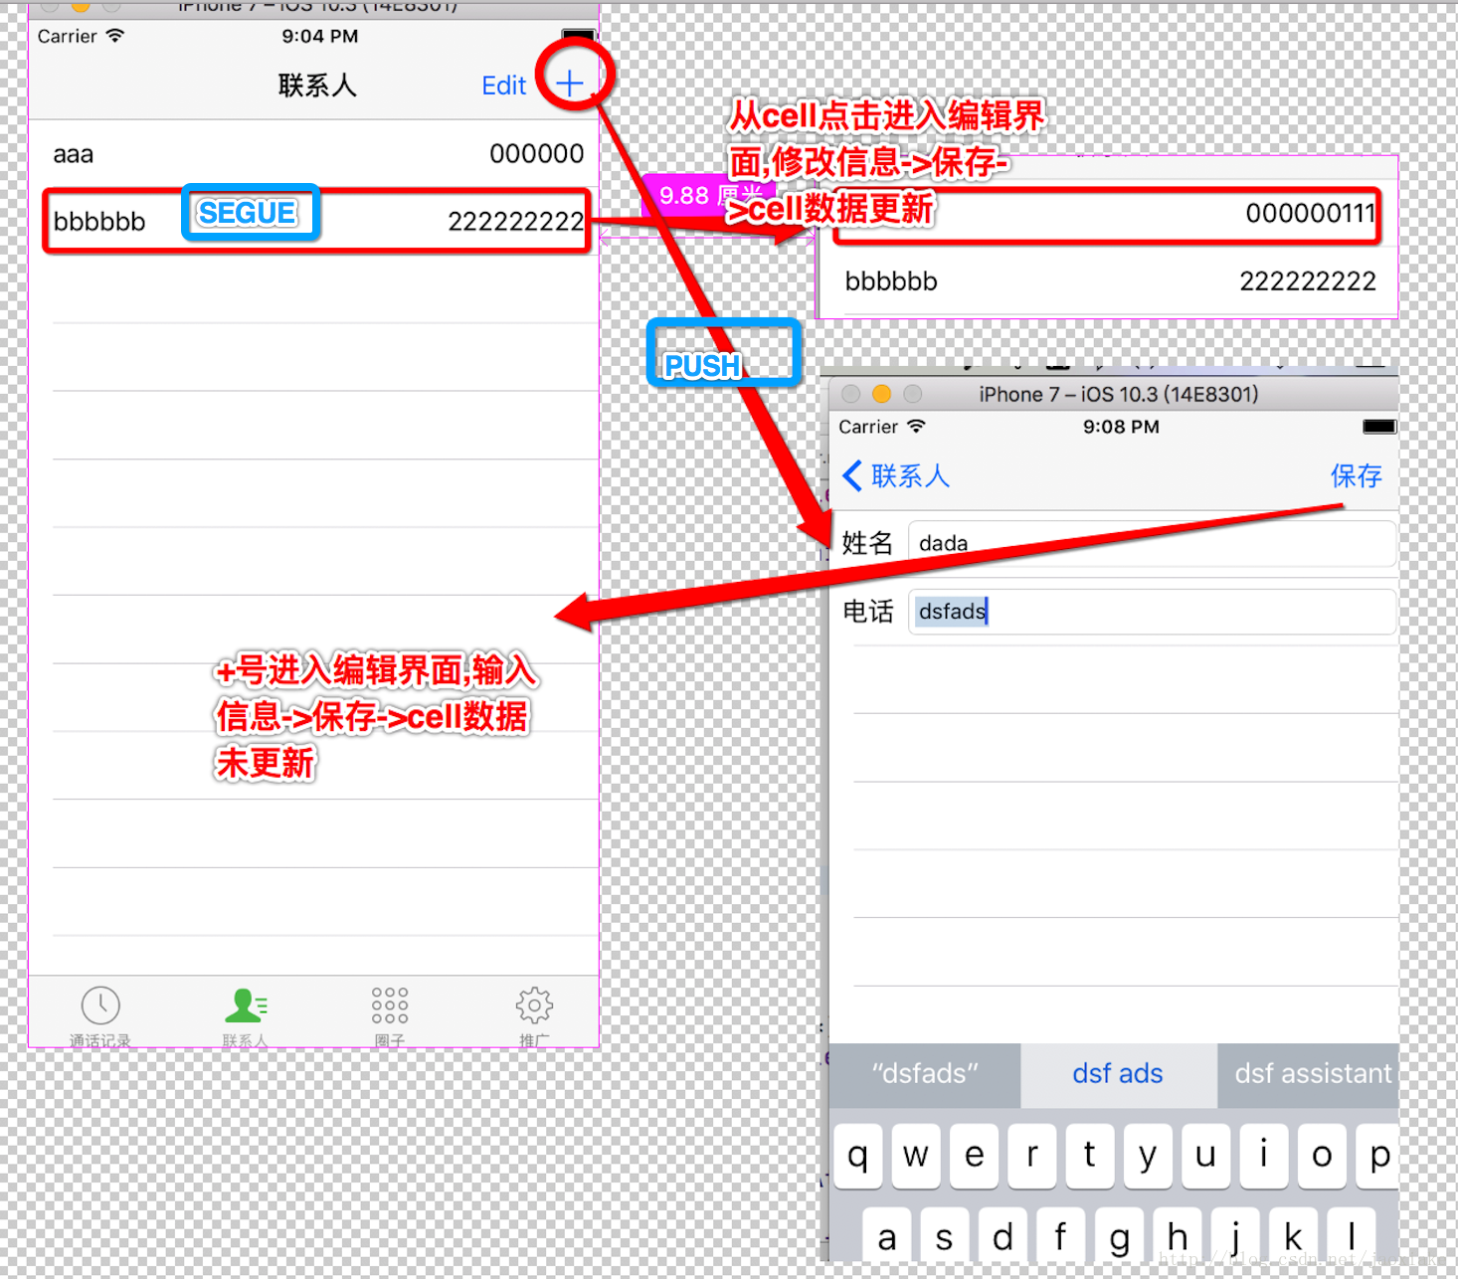The image size is (1458, 1279).
Task: Tap the w key on keyboard
Action: point(916,1156)
